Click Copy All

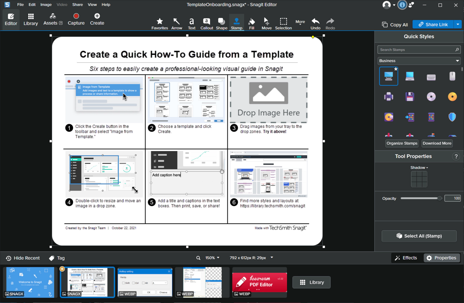point(395,25)
